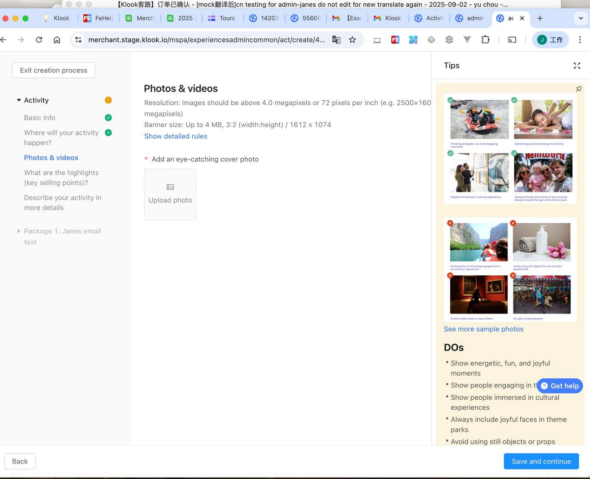The image size is (590, 479).
Task: Expand the Tips panel with the fullscreen icon
Action: pos(577,66)
